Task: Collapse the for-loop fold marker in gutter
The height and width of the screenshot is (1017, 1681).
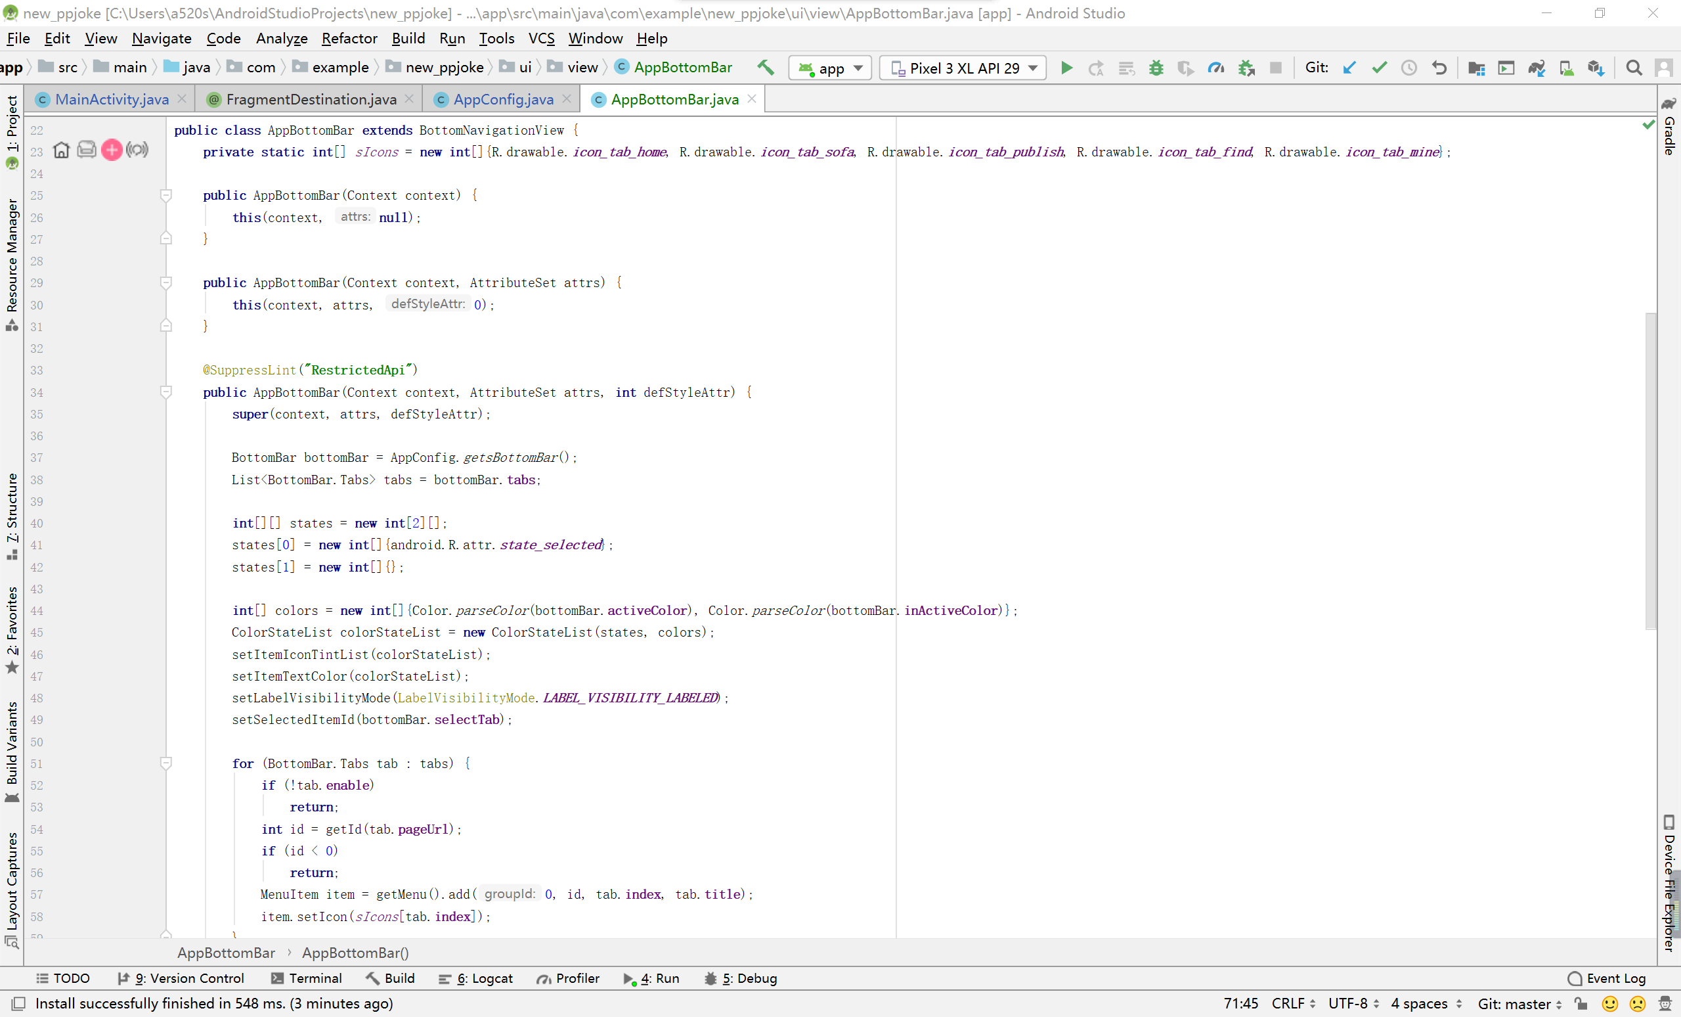Action: (x=165, y=762)
